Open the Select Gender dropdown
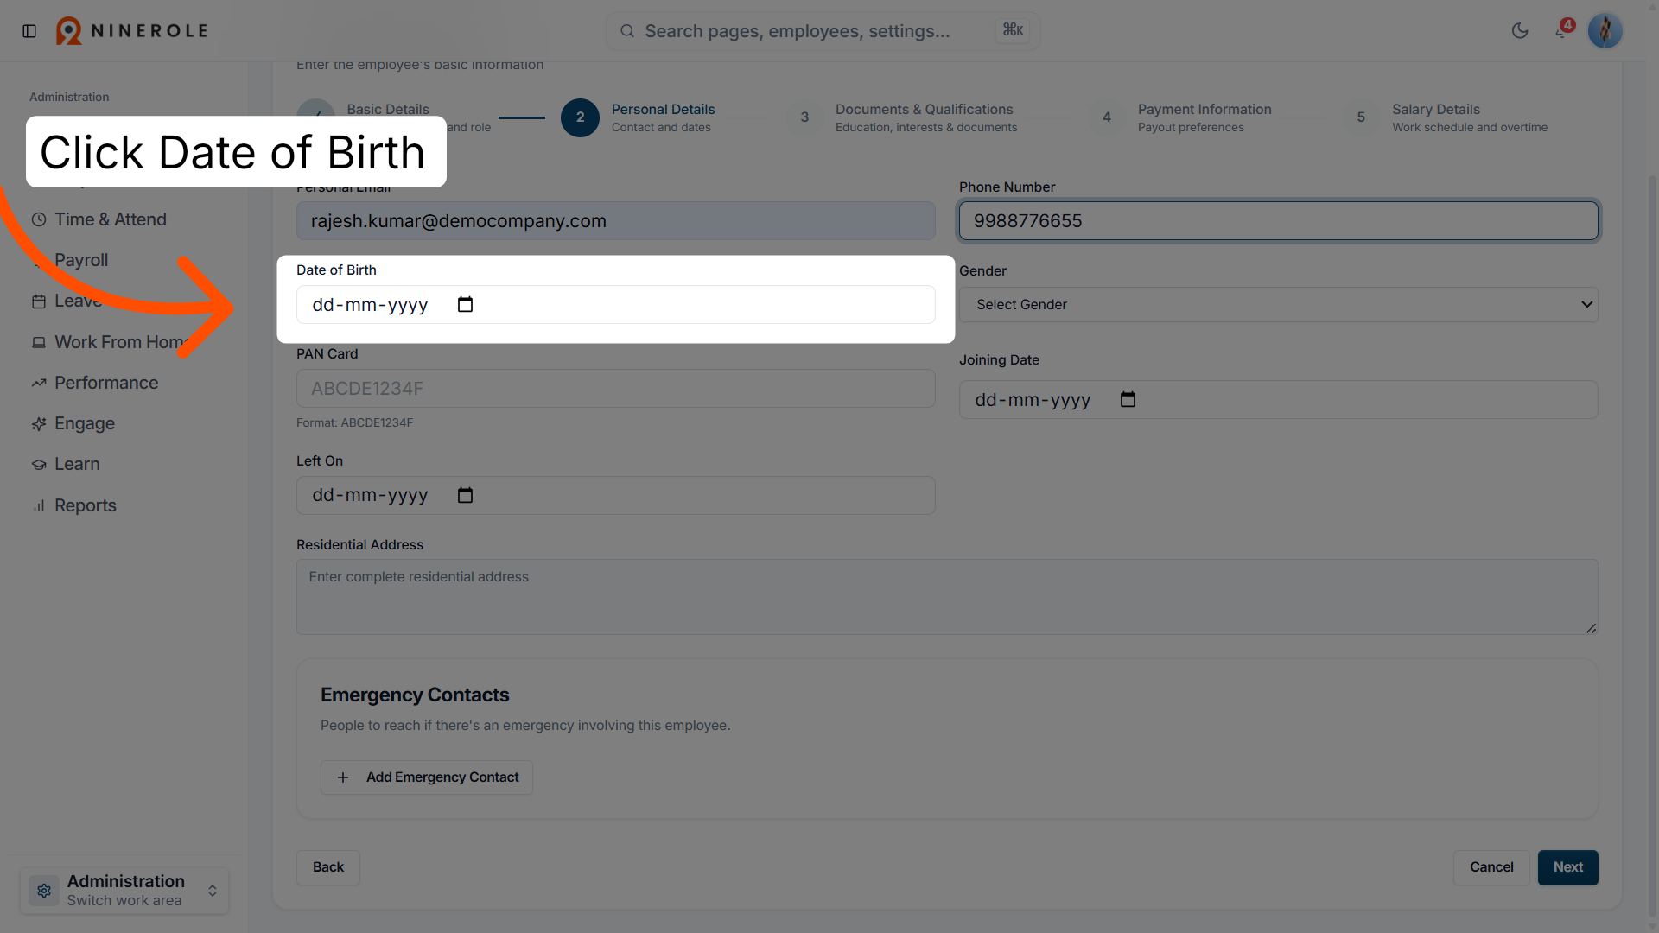The image size is (1659, 933). pyautogui.click(x=1278, y=304)
